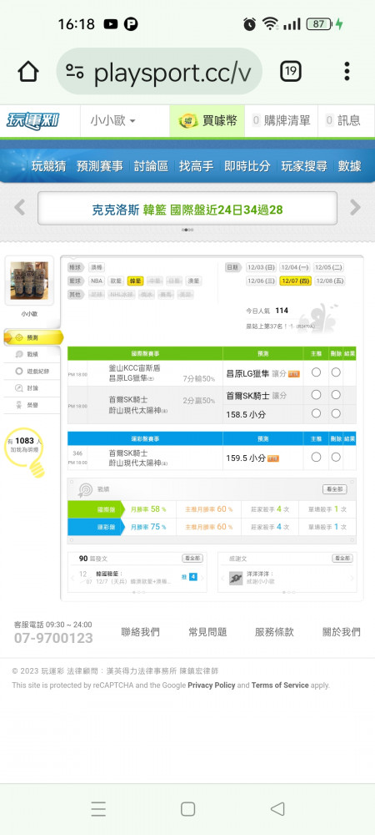Open the 找高手 nav menu

[x=196, y=166]
